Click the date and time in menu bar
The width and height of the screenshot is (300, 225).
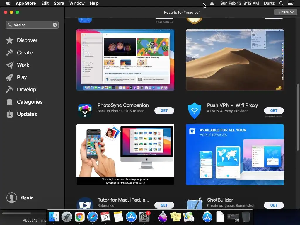tap(240, 3)
